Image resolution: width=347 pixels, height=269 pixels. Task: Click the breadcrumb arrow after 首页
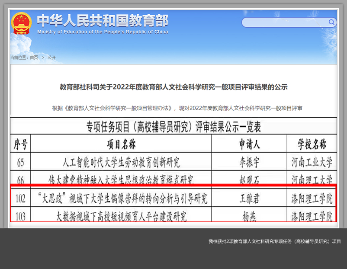[43, 58]
